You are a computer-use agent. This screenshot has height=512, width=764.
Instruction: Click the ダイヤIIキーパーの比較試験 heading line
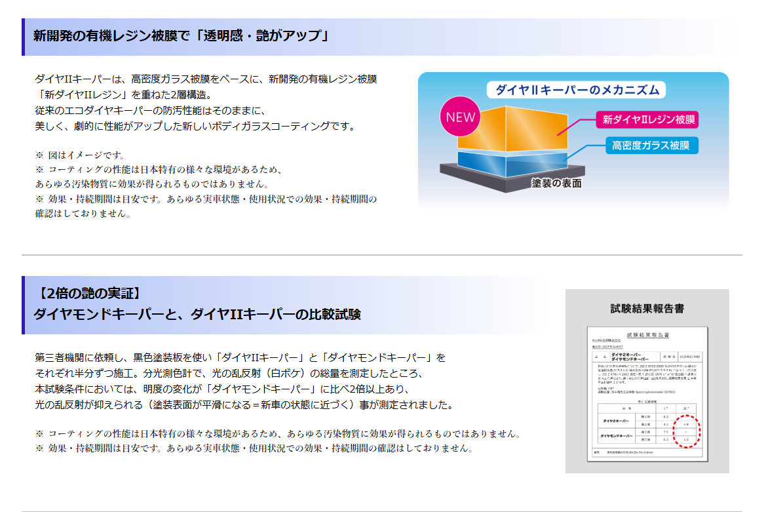(x=197, y=314)
